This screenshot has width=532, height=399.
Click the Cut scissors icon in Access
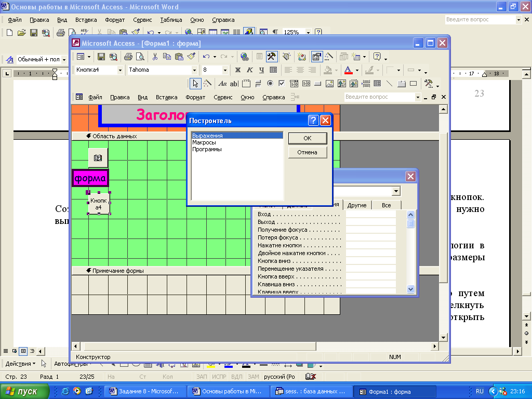point(155,57)
